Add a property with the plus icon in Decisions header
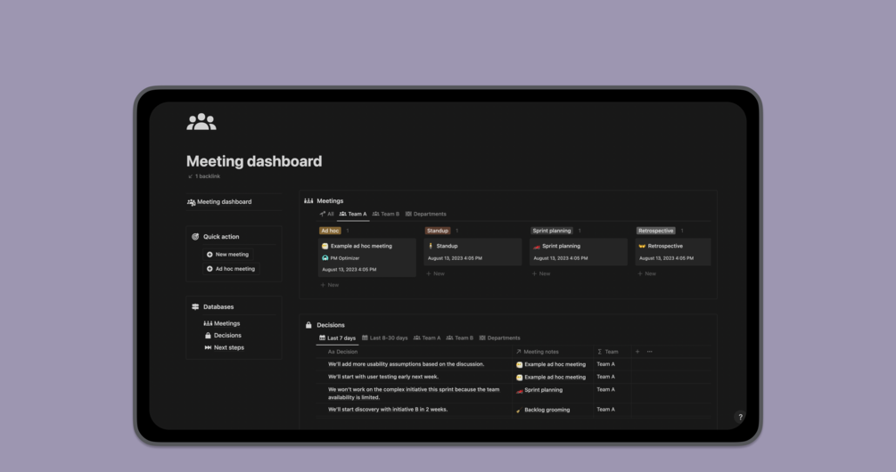The width and height of the screenshot is (896, 472). click(637, 352)
